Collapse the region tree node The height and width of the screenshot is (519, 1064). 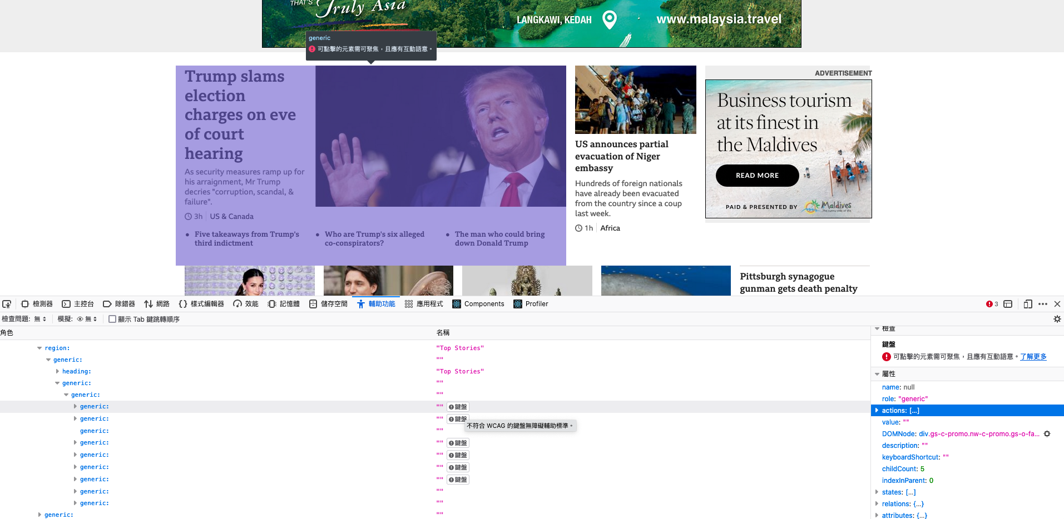tap(39, 348)
